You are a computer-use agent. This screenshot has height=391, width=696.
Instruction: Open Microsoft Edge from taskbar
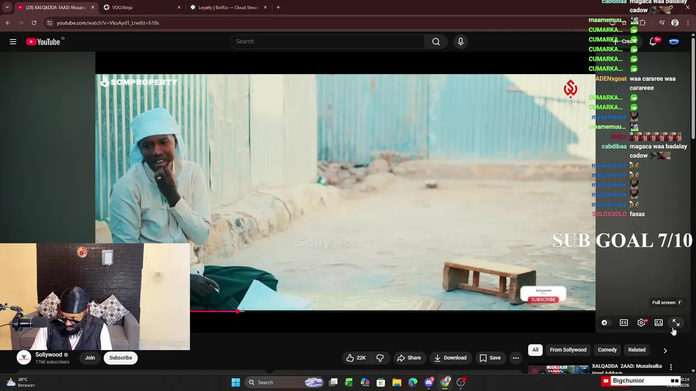tap(413, 382)
